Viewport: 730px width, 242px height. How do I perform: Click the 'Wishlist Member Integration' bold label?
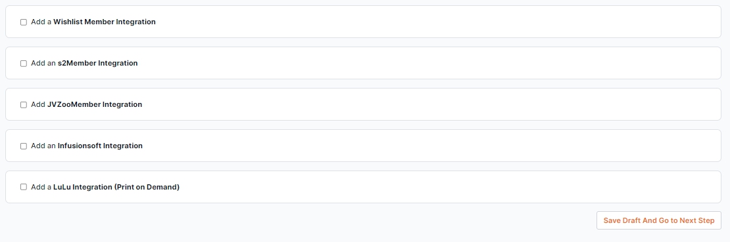[105, 22]
